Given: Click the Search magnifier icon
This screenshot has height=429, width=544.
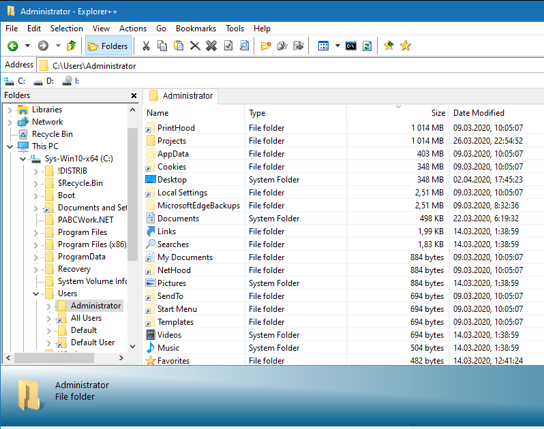Looking at the screenshot, I should coord(244,46).
